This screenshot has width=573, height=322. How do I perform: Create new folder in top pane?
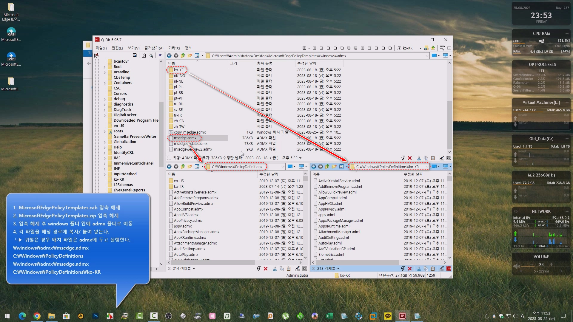[190, 56]
